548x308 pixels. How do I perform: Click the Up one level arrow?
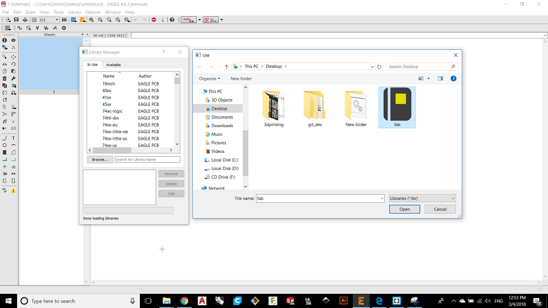[x=226, y=66]
